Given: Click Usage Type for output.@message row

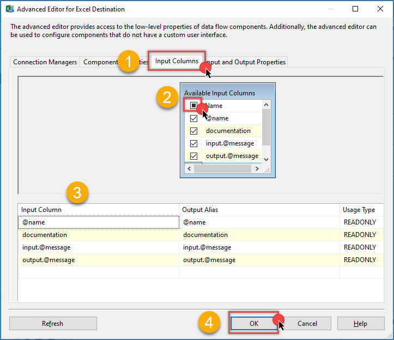Looking at the screenshot, I should pyautogui.click(x=360, y=260).
